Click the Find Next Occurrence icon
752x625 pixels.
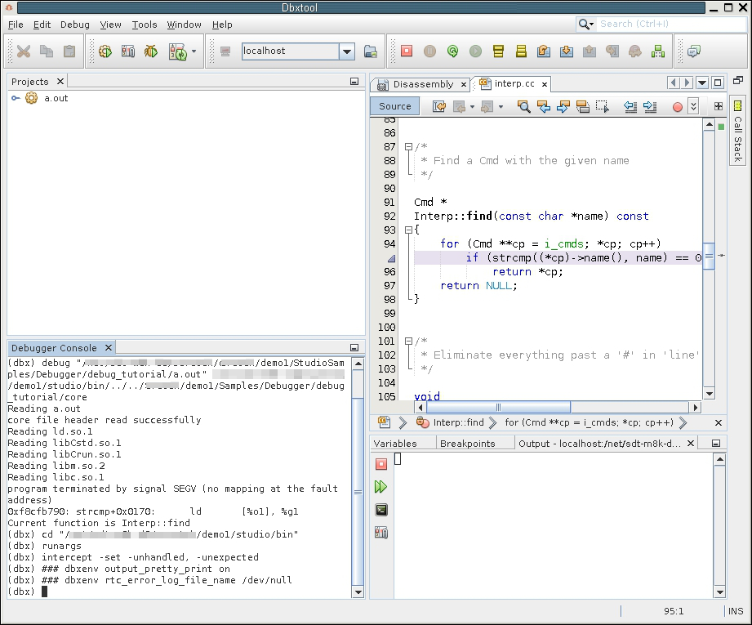coord(563,106)
